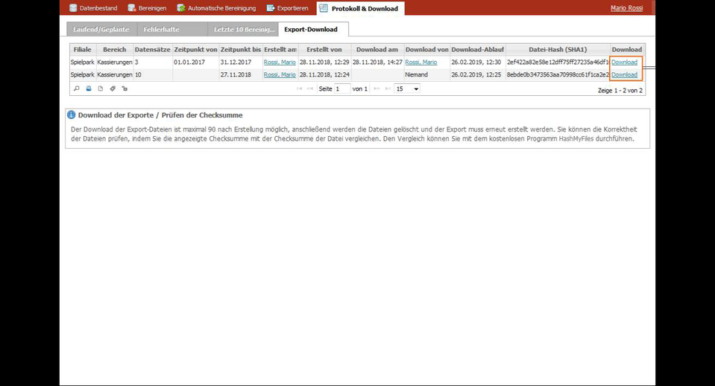715x386 pixels.
Task: Click the next page arrow in pager
Action: pos(377,89)
